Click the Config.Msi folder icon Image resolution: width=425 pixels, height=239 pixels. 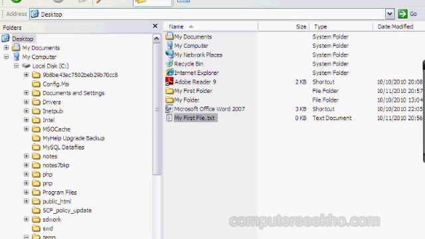pyautogui.click(x=36, y=84)
